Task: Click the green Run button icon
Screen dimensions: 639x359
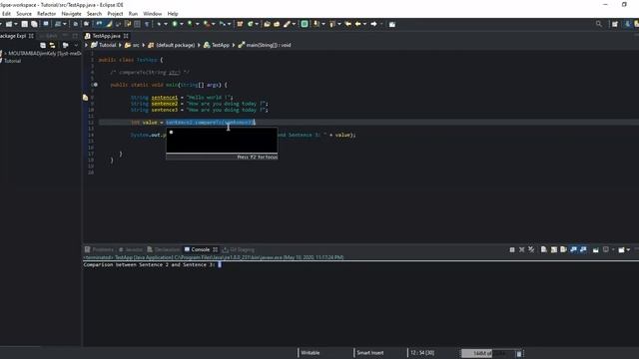Action: click(x=175, y=24)
